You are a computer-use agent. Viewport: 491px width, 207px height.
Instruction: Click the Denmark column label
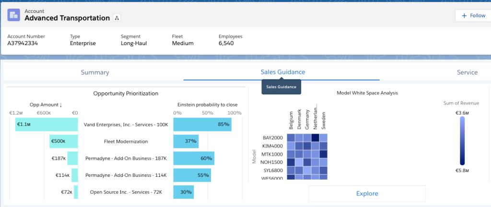299,120
